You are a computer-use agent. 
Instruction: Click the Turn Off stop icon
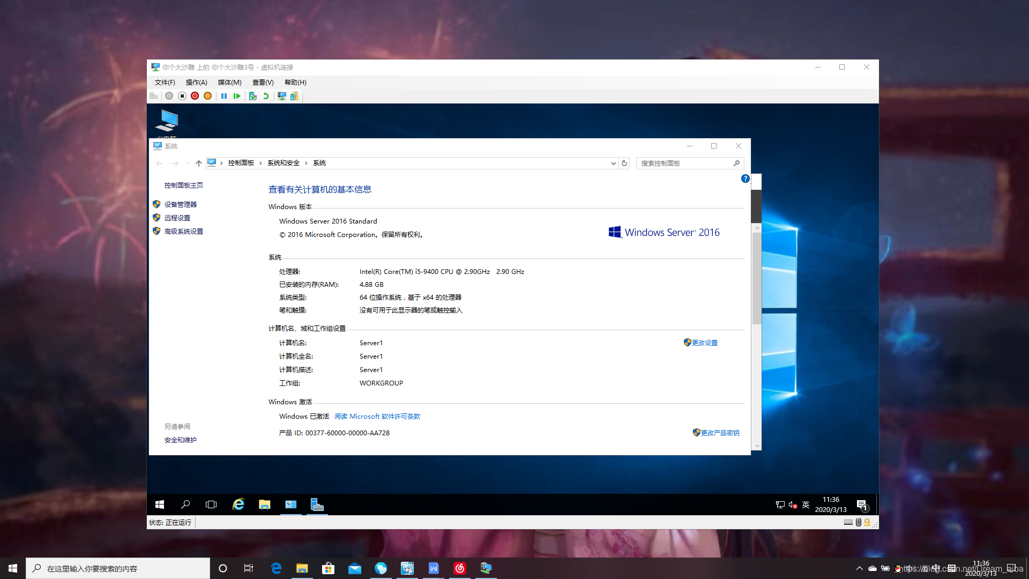182,96
